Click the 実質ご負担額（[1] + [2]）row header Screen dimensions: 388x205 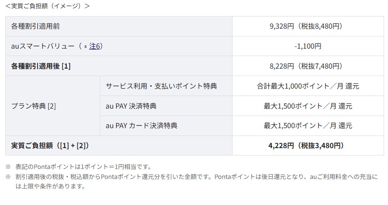[50, 145]
